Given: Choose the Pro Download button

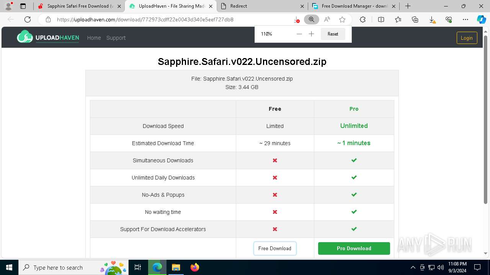Looking at the screenshot, I should click(x=354, y=248).
